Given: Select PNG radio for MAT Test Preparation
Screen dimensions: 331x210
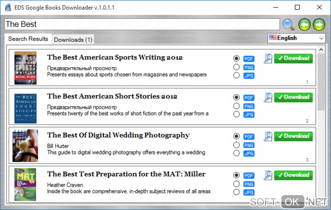Looking at the screenshot, I should coord(237,184).
